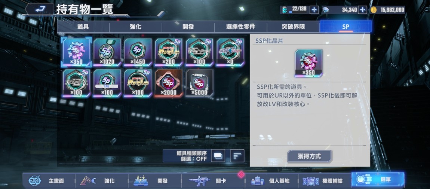Switch to the 選擇性零件 tab

tap(240, 27)
